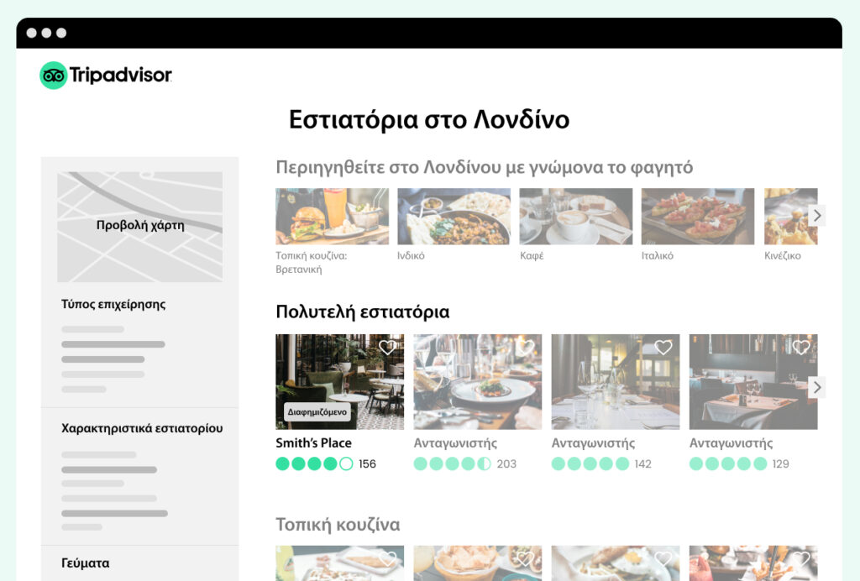This screenshot has height=581, width=860.
Task: Show next cuisines with the carousel arrow beside Κινέζικο
Action: tap(817, 216)
